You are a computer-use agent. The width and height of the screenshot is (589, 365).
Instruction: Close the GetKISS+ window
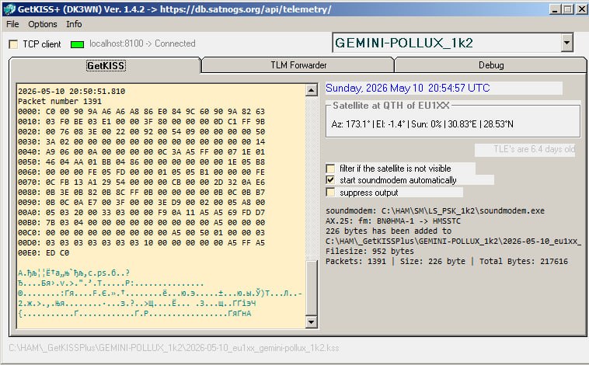[x=581, y=9]
